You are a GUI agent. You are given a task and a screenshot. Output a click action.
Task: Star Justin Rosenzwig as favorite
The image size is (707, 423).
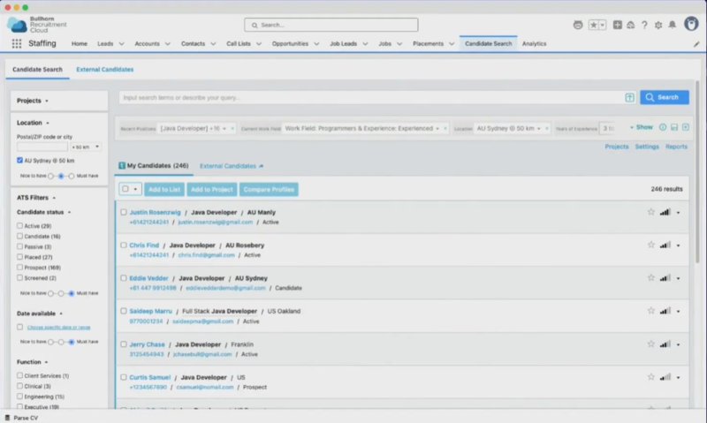pyautogui.click(x=651, y=212)
